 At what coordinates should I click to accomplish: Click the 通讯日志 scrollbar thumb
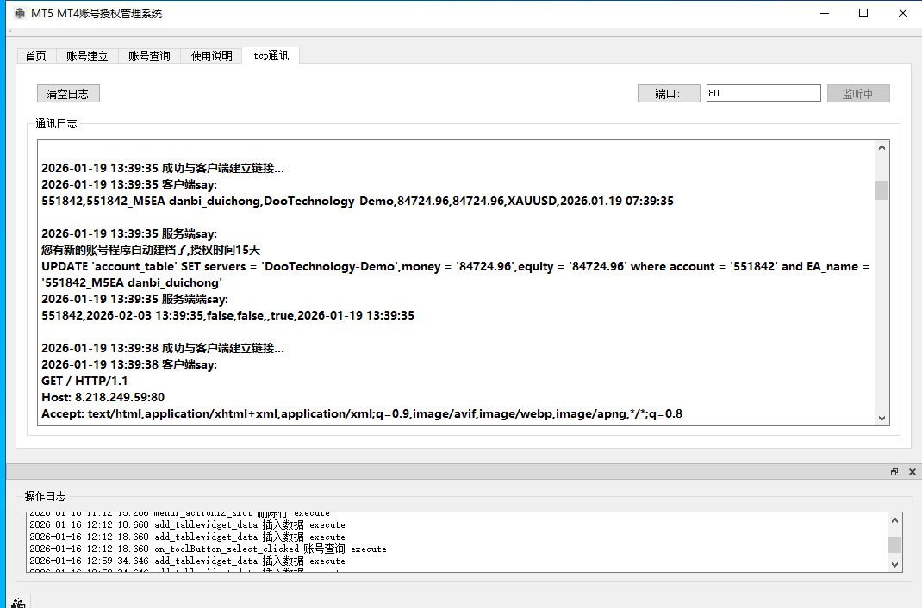[x=882, y=190]
